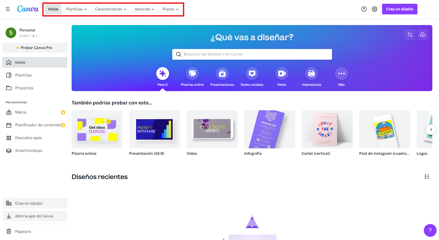This screenshot has height=240, width=439.
Task: Open the purple floating help button
Action: 430,230
